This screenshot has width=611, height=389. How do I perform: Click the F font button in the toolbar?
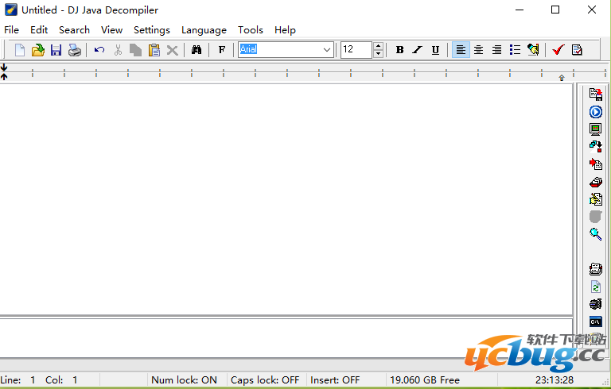(222, 50)
